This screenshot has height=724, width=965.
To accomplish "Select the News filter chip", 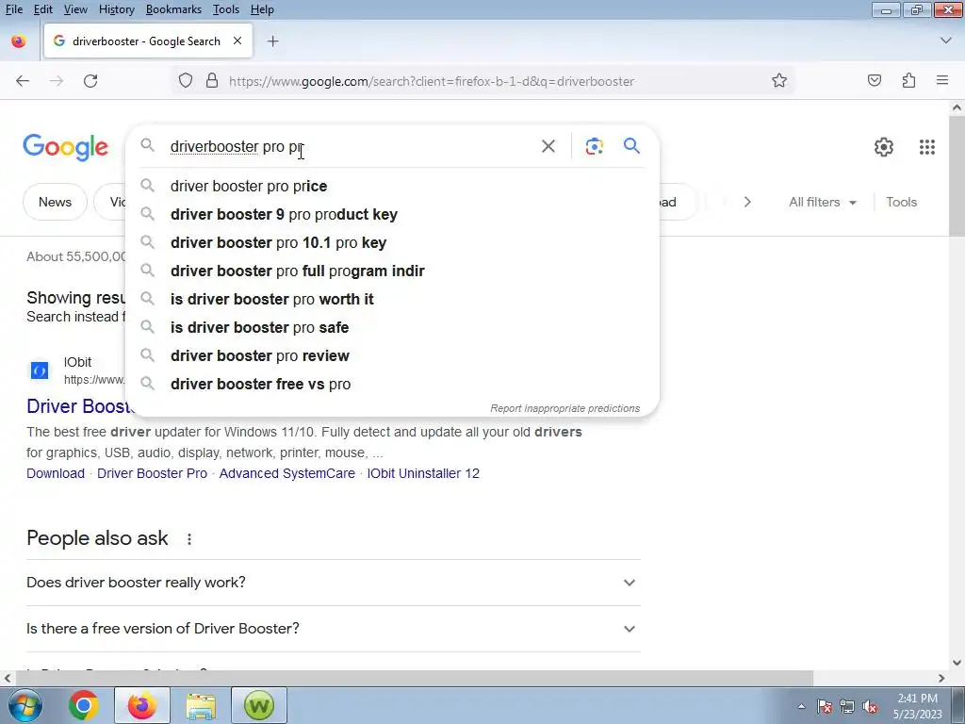I will point(55,202).
